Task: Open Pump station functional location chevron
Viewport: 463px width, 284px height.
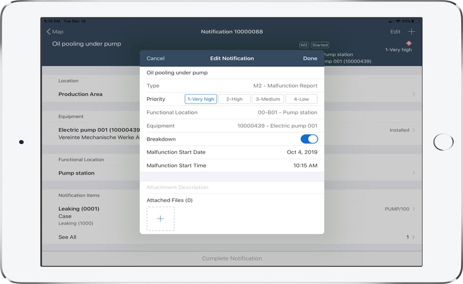Action: (414, 173)
